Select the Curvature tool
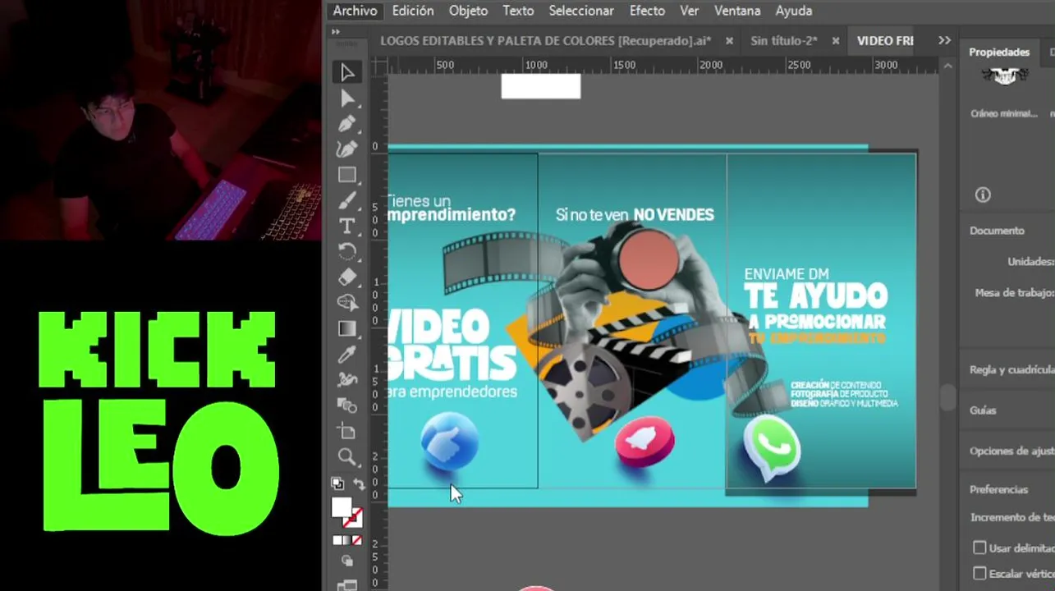The height and width of the screenshot is (591, 1055). pyautogui.click(x=347, y=149)
